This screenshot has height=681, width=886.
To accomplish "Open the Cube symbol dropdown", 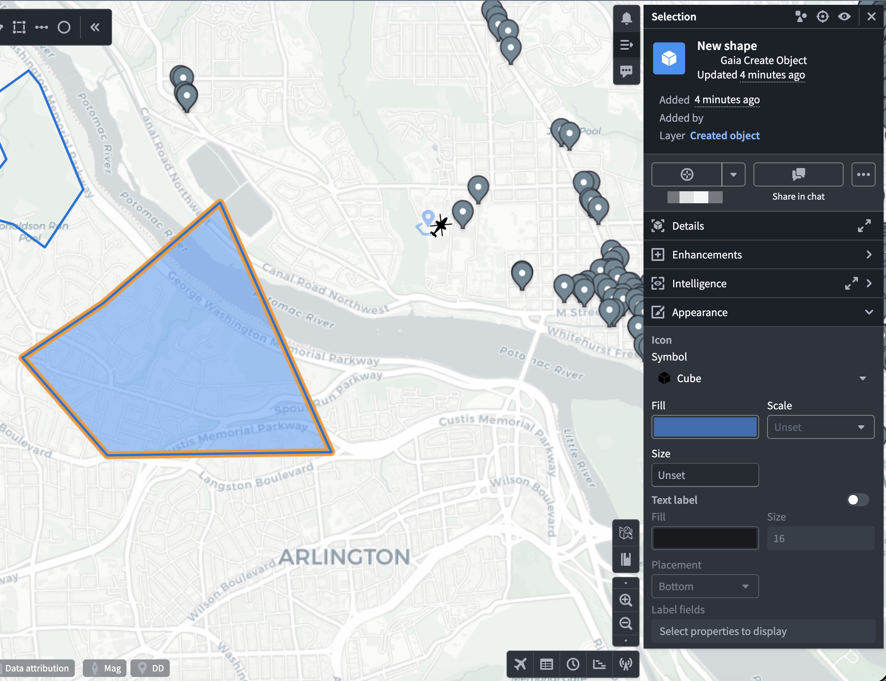I will [x=763, y=379].
